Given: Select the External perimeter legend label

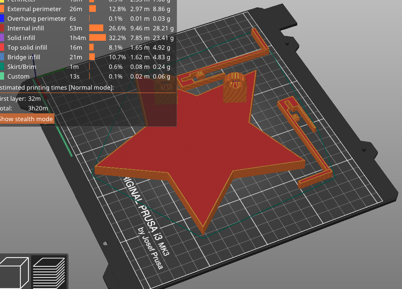Looking at the screenshot, I should tap(34, 9).
